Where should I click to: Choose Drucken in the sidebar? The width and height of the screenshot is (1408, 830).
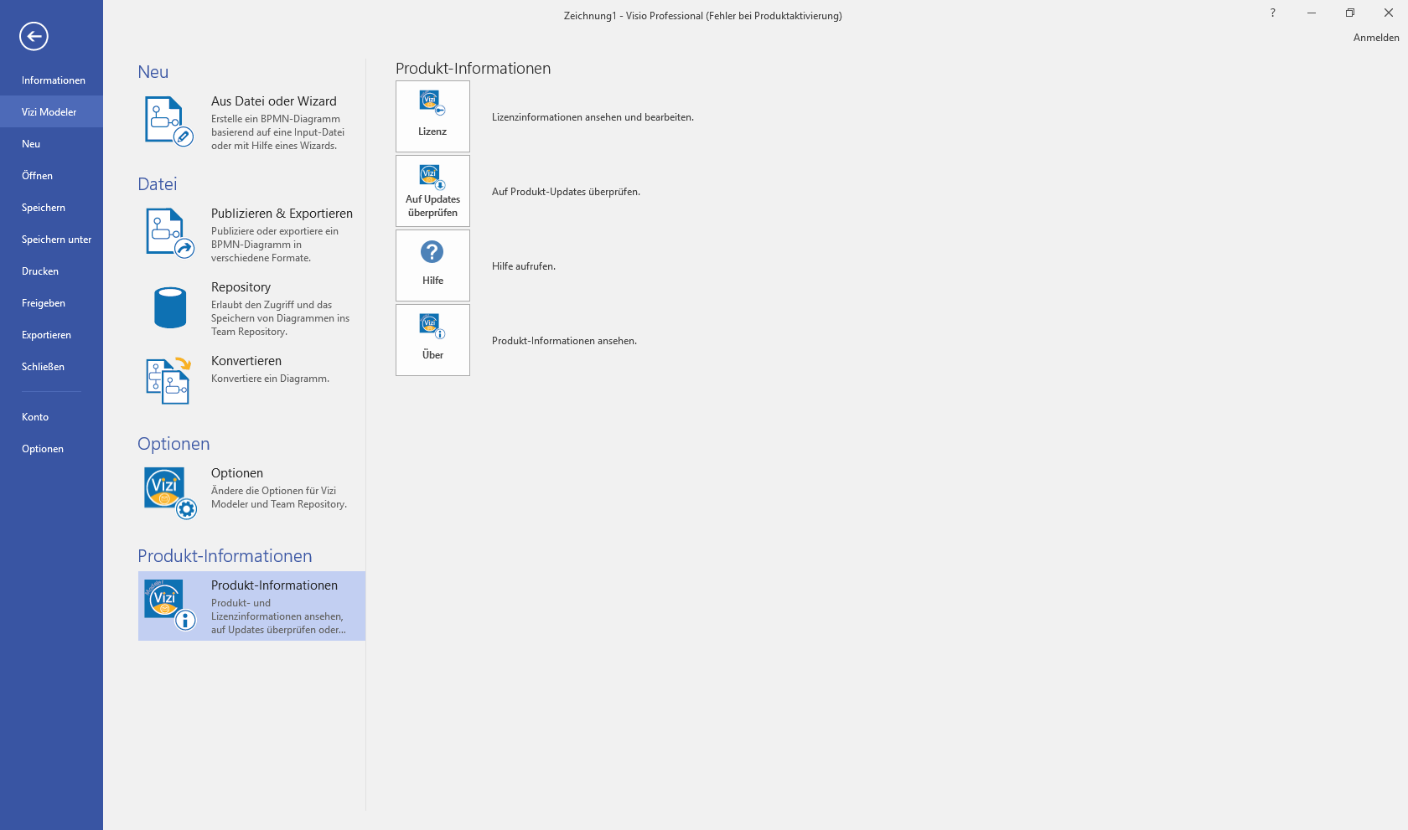(x=51, y=271)
